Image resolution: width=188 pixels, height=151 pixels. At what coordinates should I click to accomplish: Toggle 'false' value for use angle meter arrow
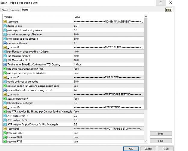[x=109, y=69]
